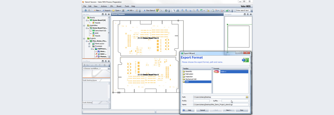Click the 1-1-1-Demo Board Var A label
This screenshot has width=334, height=115.
click(148, 75)
